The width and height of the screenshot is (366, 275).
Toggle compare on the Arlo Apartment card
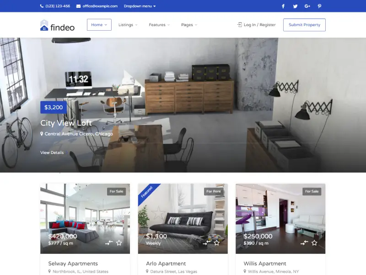pyautogui.click(x=207, y=242)
